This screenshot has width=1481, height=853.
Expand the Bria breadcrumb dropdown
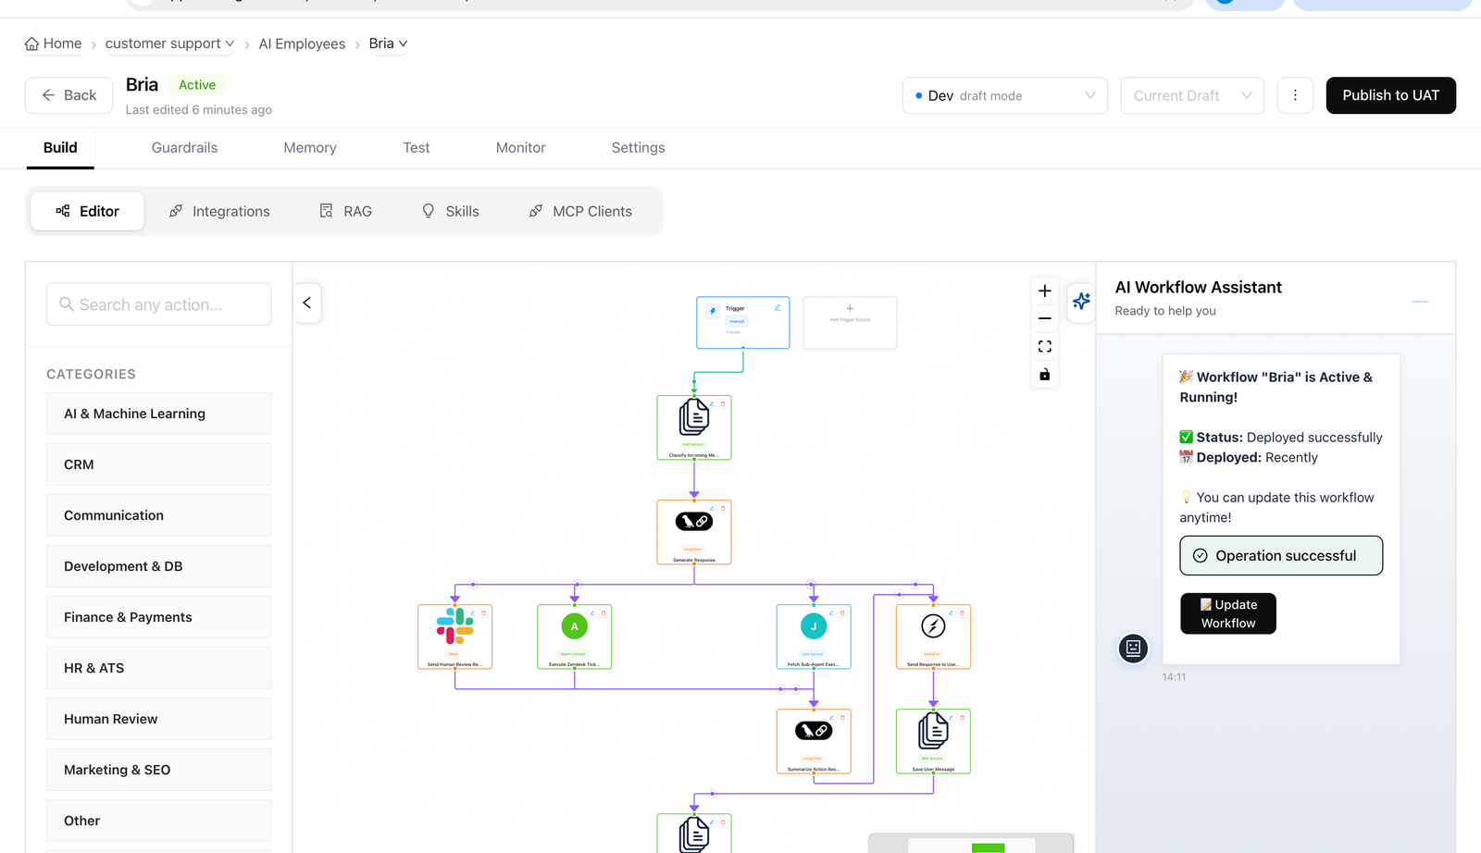coord(388,43)
